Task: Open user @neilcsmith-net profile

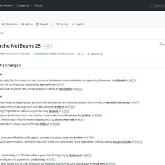Action: [65, 120]
